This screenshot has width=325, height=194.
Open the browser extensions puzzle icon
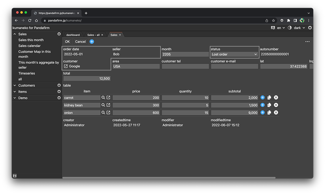289,20
